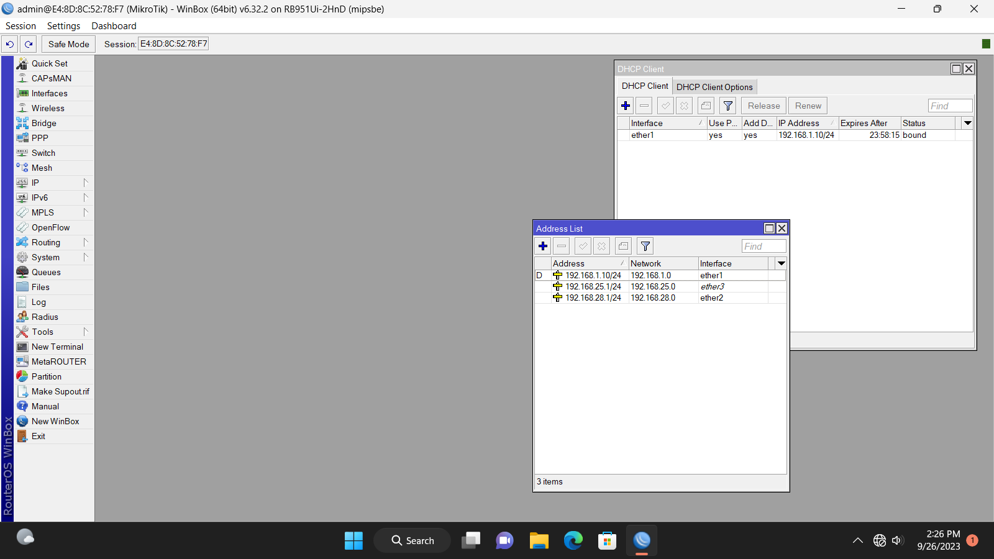Open Bridge configuration

pyautogui.click(x=54, y=123)
